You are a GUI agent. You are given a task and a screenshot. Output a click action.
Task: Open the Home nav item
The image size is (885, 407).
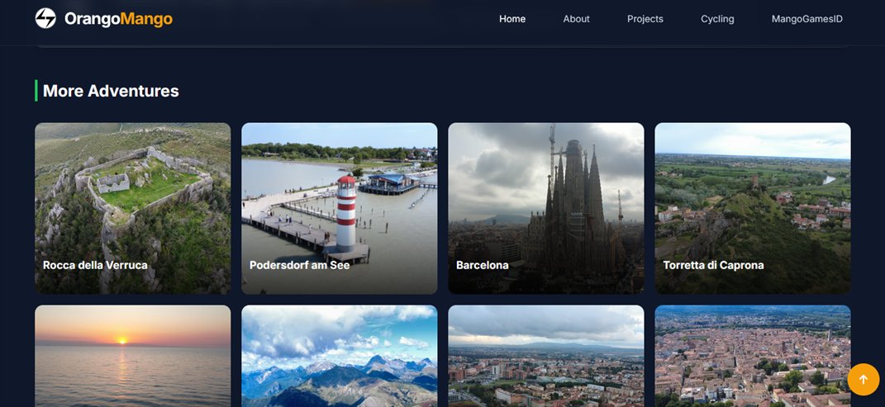tap(512, 19)
